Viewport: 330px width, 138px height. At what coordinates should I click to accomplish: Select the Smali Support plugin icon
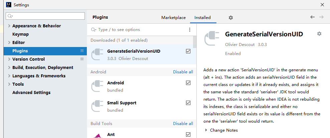pos(97,106)
